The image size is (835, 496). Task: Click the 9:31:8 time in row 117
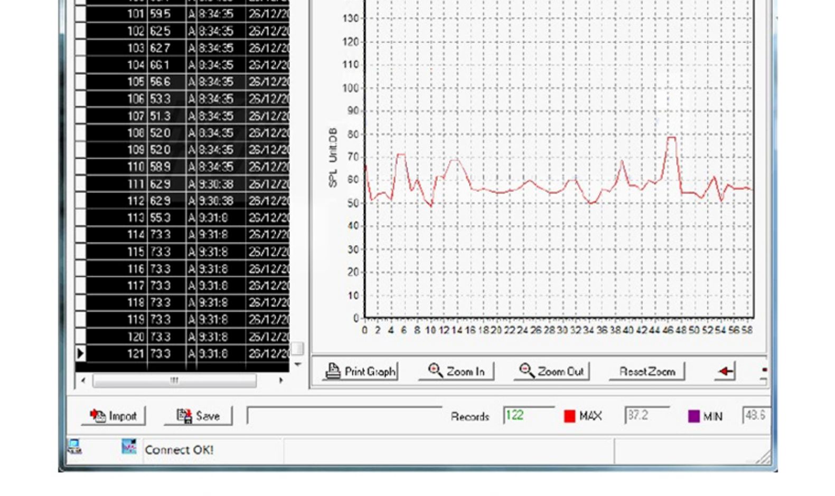point(213,285)
